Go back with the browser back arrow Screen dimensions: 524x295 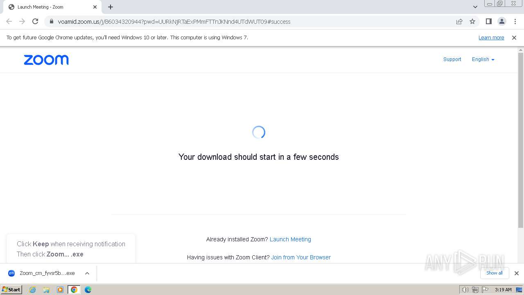click(x=9, y=22)
